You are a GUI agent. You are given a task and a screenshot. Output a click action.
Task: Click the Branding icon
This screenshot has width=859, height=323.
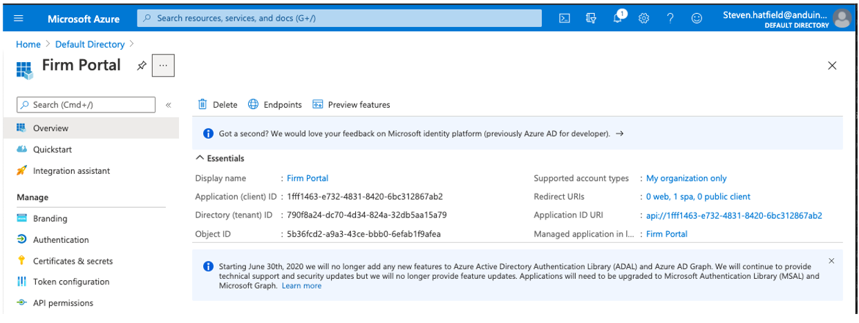tap(21, 219)
